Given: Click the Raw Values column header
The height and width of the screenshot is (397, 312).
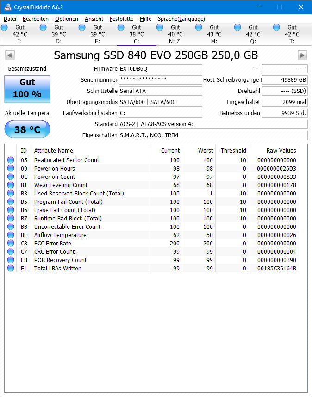Looking at the screenshot, I should (x=274, y=150).
